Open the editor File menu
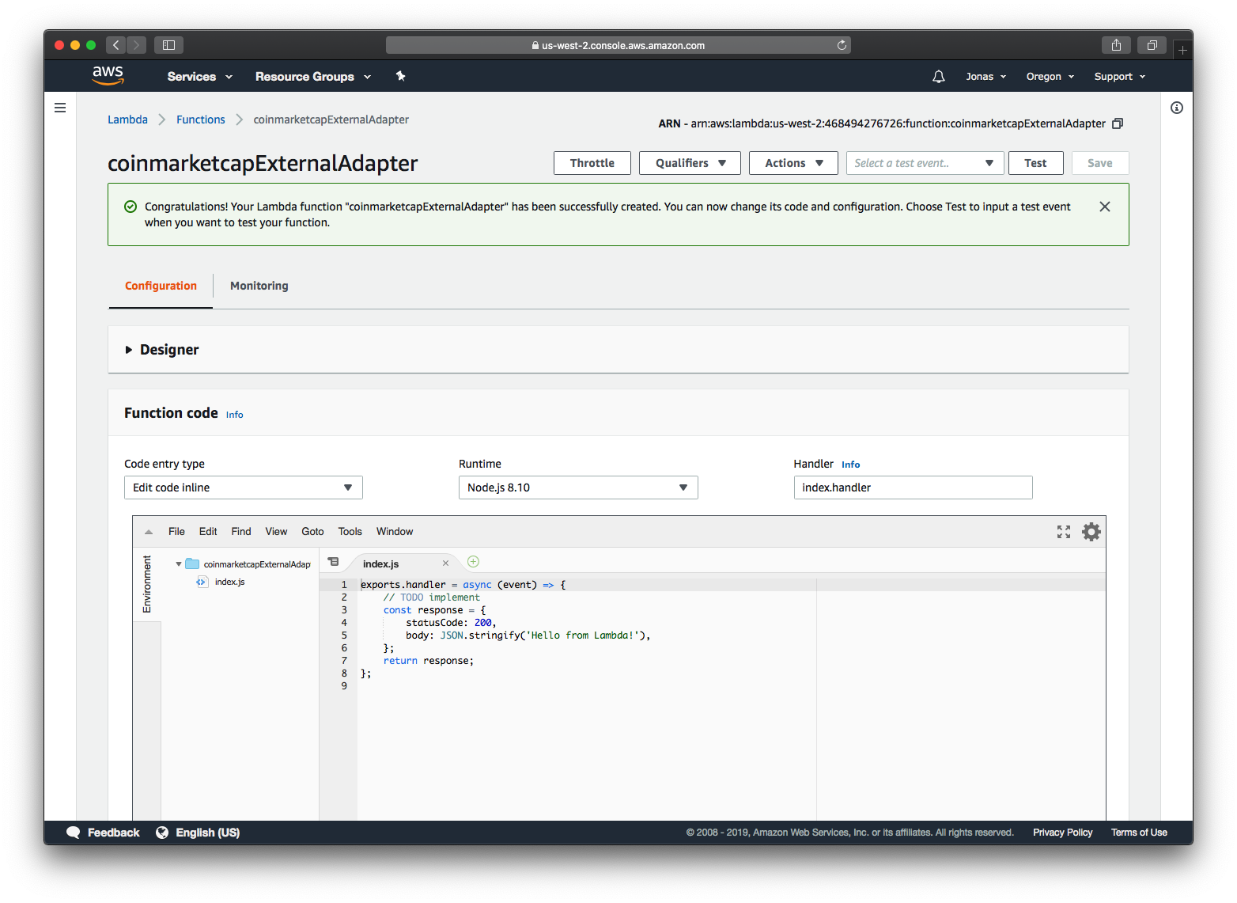This screenshot has height=903, width=1237. pyautogui.click(x=176, y=532)
